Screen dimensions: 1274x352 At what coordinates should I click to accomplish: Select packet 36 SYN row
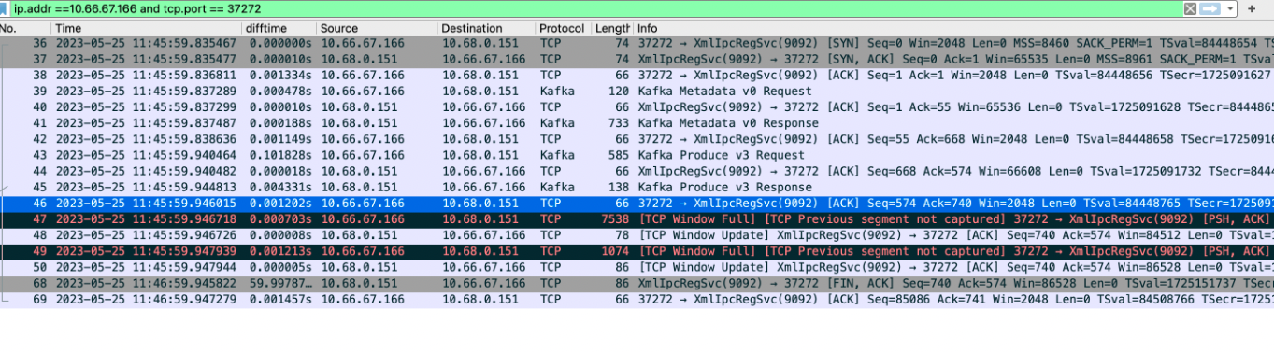point(637,44)
